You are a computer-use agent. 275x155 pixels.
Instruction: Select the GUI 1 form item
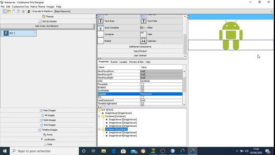tap(19, 33)
